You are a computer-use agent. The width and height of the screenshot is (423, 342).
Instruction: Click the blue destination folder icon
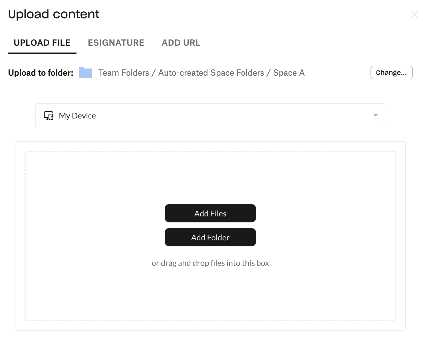coord(86,73)
